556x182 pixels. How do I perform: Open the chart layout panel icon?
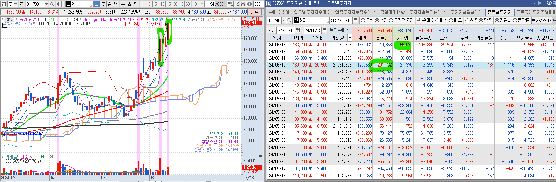3,4
